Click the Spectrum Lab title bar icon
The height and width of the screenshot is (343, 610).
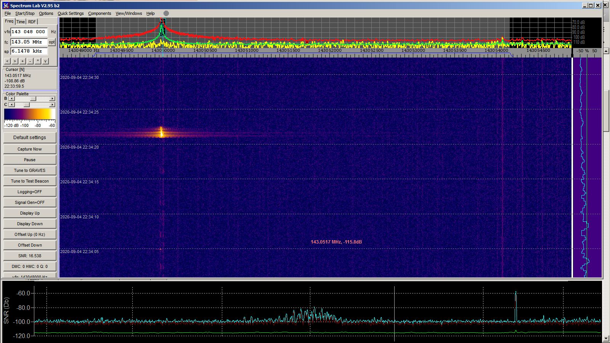click(6, 5)
